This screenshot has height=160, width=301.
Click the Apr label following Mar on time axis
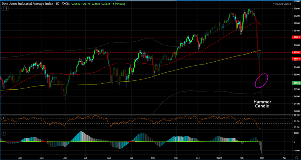coord(285,158)
